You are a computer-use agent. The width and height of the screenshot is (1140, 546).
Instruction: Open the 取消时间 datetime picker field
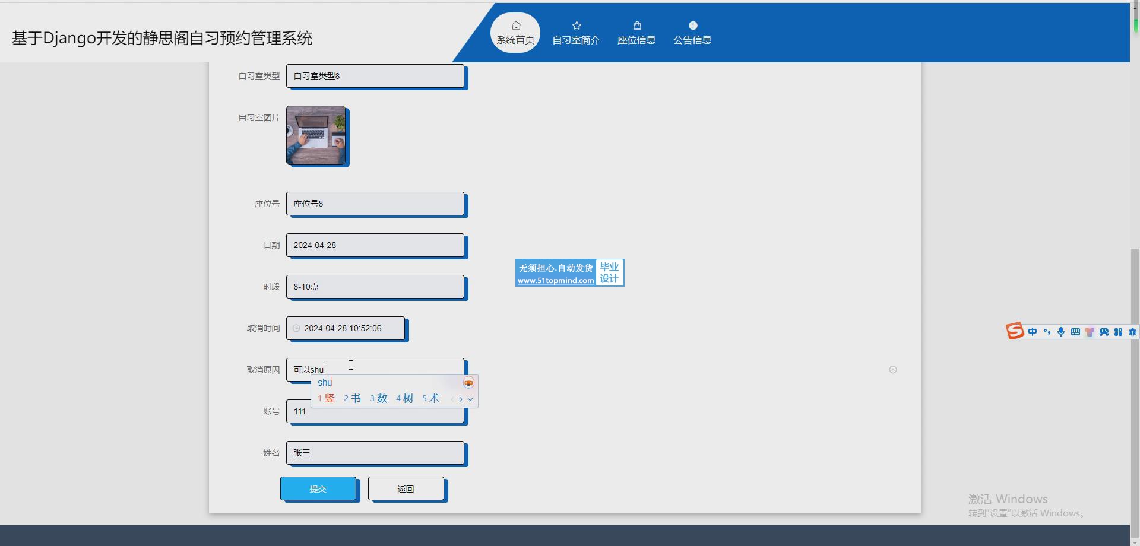(x=346, y=328)
